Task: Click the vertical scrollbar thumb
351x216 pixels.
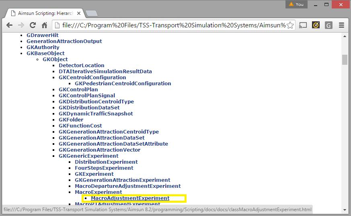Action: 345,60
